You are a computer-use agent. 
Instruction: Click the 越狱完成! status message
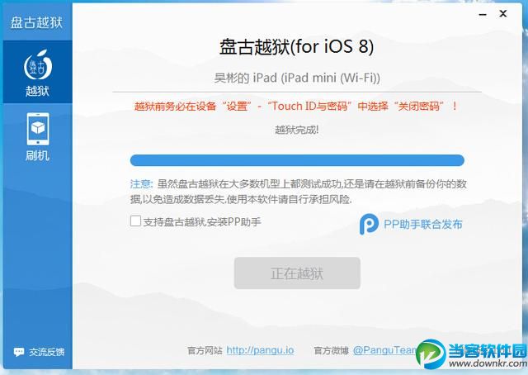click(x=297, y=130)
